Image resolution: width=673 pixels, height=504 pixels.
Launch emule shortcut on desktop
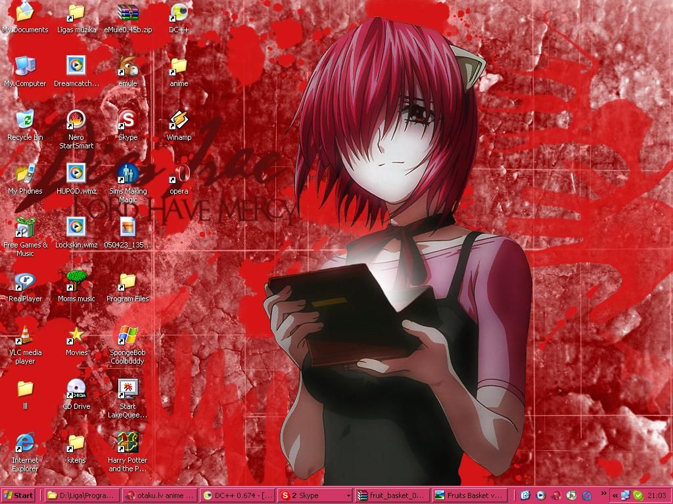coord(128,71)
